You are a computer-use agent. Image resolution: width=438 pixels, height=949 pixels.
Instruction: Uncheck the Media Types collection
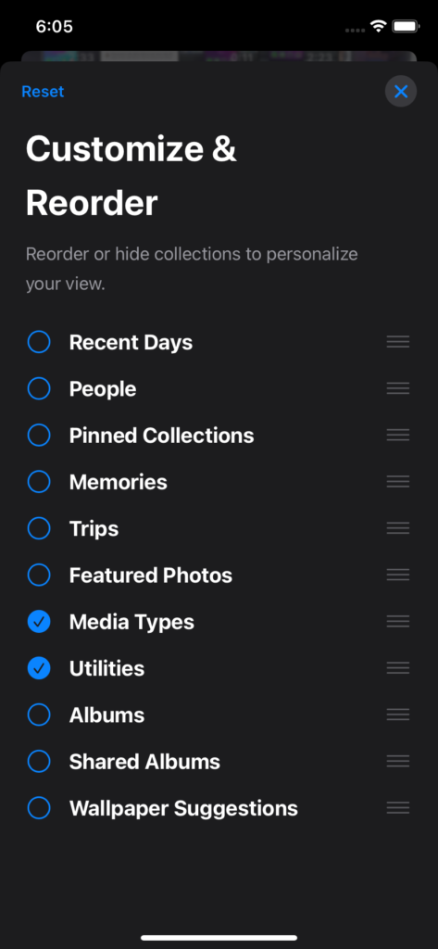point(39,622)
